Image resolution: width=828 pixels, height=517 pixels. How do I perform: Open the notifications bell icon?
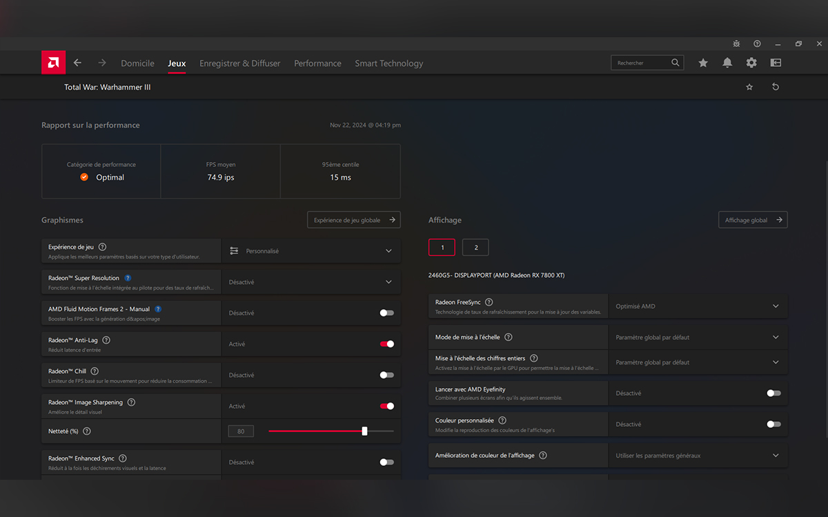coord(727,63)
